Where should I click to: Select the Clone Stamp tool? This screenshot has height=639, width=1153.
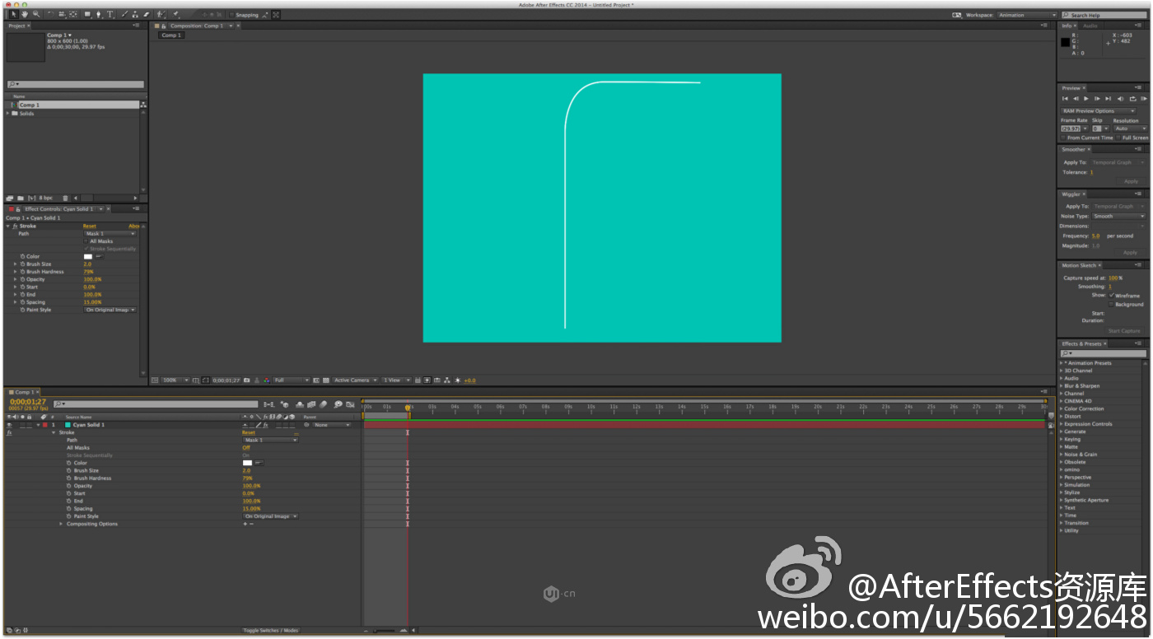pos(135,14)
